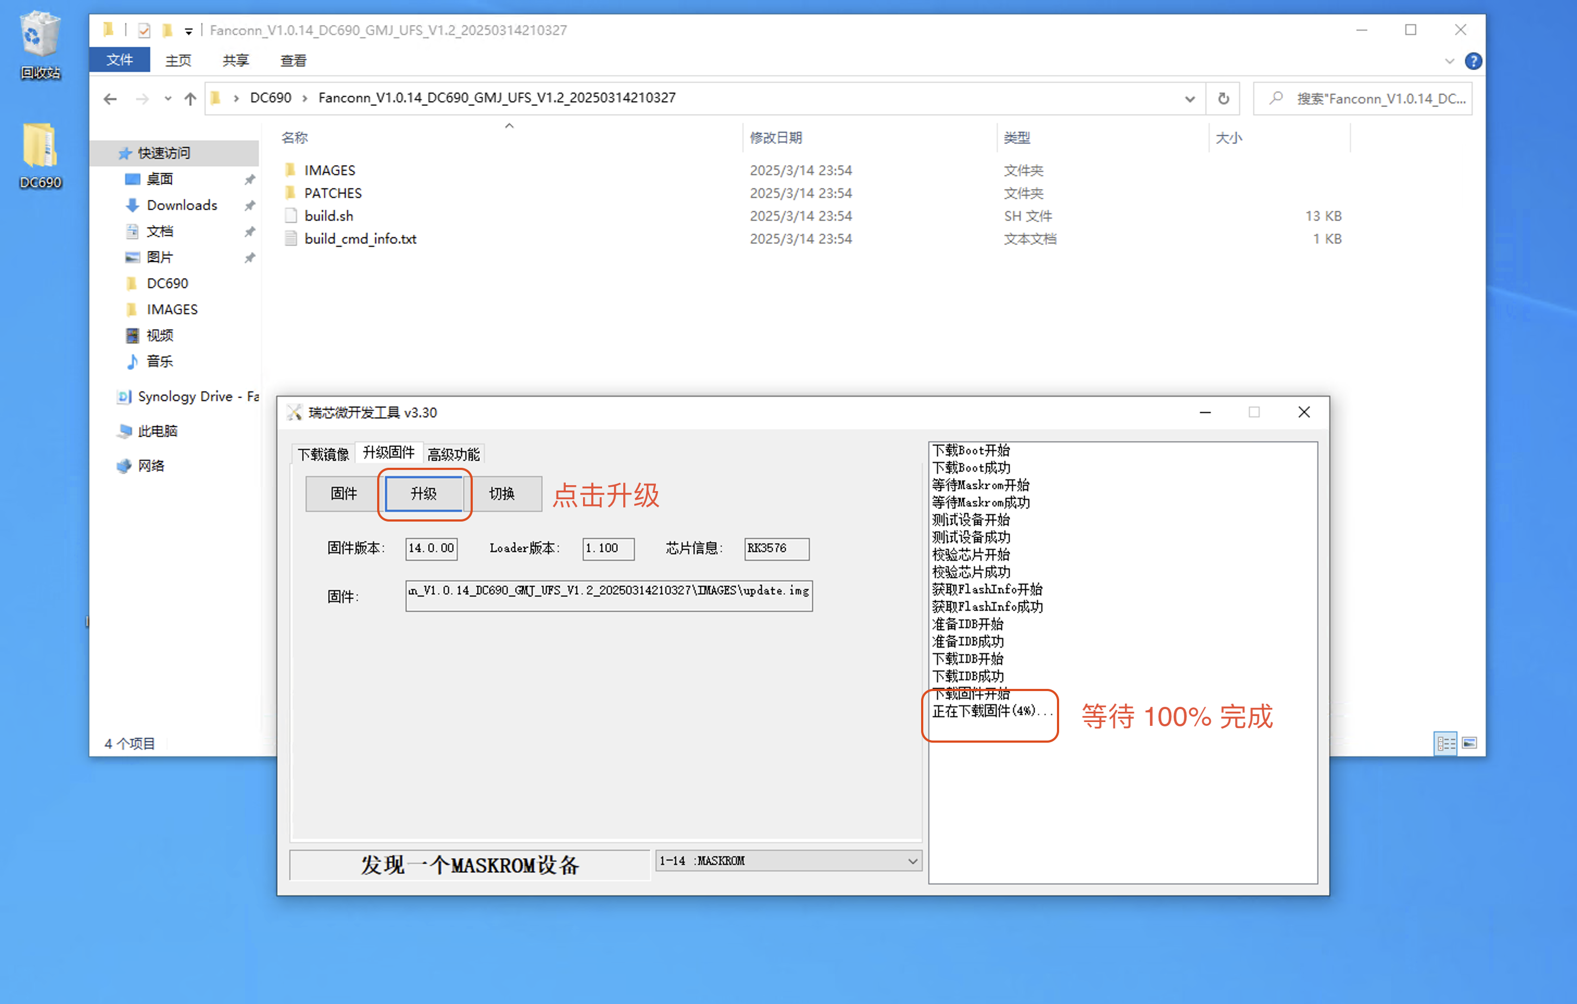
Task: Click the 发现一个MASKROM设备 status text
Action: pos(470,864)
